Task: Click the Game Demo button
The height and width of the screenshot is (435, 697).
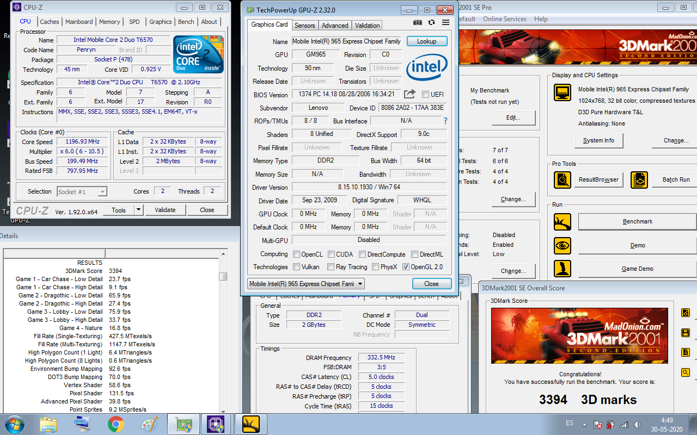Action: coord(638,269)
